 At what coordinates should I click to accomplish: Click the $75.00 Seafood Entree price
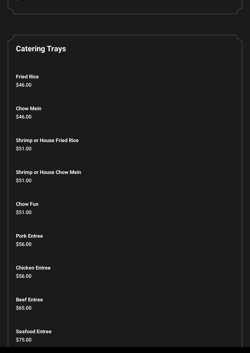coord(24,340)
